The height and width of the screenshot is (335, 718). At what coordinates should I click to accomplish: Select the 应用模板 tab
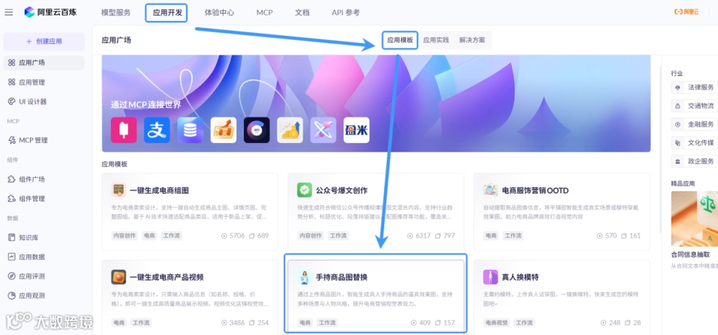(400, 40)
